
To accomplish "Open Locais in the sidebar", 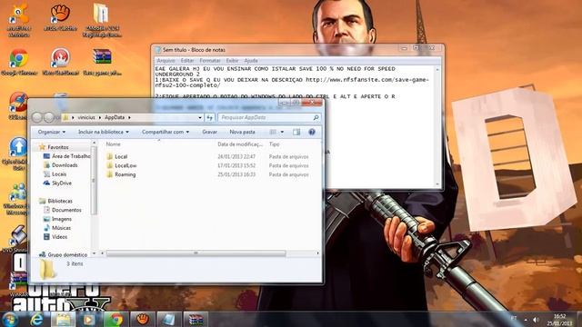I will point(59,173).
